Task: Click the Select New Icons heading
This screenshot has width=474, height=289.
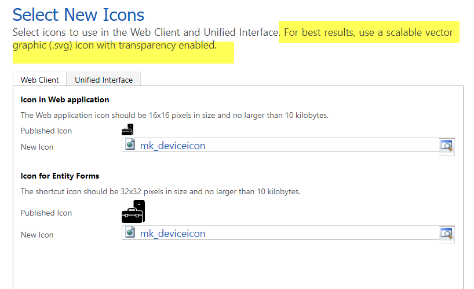Action: (79, 14)
